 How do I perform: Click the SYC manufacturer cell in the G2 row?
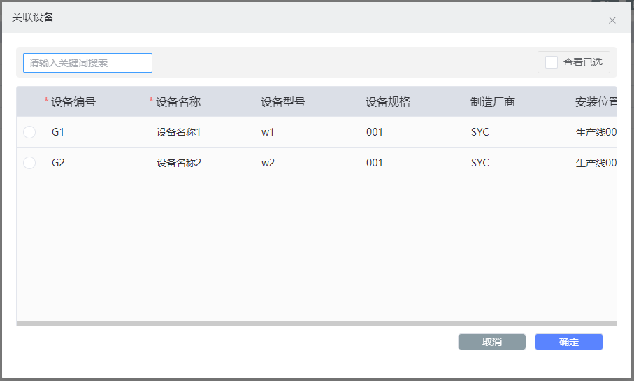480,163
